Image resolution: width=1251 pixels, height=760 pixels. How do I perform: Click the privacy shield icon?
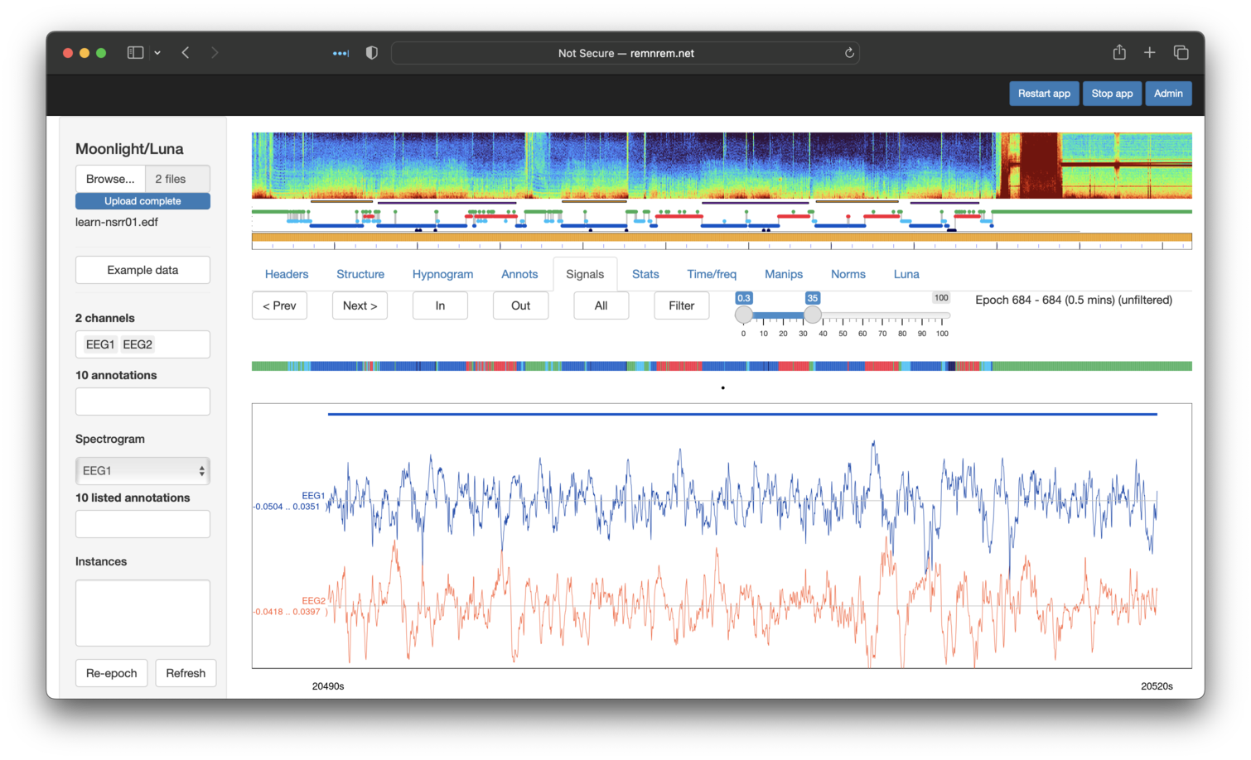372,53
